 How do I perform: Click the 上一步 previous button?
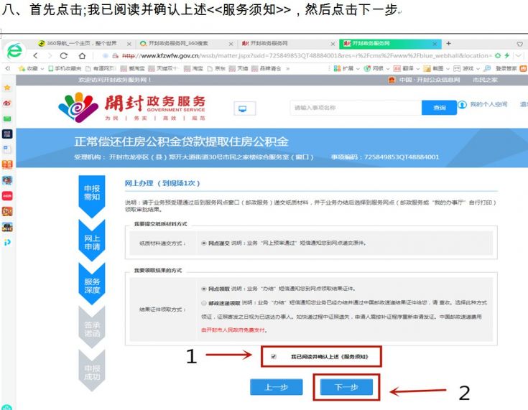tap(276, 387)
